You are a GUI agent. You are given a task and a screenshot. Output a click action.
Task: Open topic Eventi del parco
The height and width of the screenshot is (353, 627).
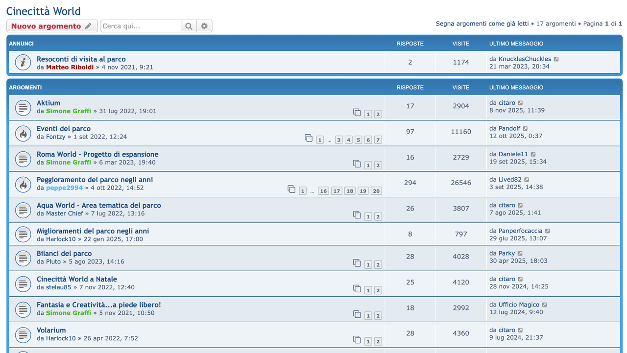pos(64,128)
